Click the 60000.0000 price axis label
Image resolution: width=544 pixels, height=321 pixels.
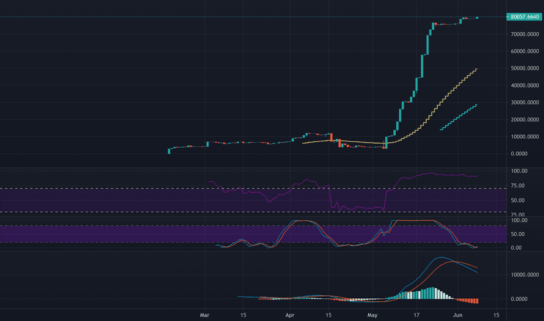tap(525, 51)
